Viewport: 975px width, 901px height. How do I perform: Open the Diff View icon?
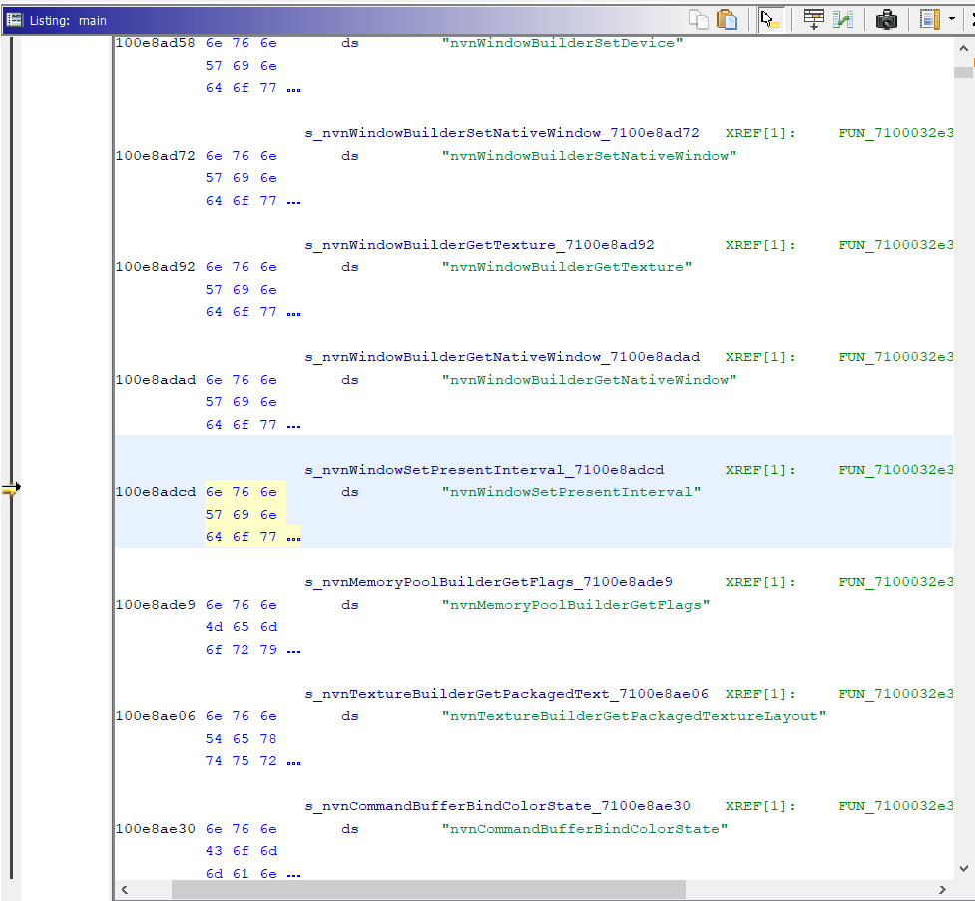[x=843, y=20]
